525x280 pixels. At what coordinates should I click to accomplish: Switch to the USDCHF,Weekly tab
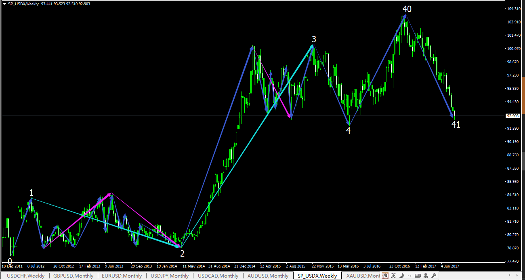[x=23, y=276]
